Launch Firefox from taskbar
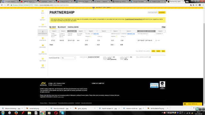This screenshot has width=205, height=115. [16, 113]
